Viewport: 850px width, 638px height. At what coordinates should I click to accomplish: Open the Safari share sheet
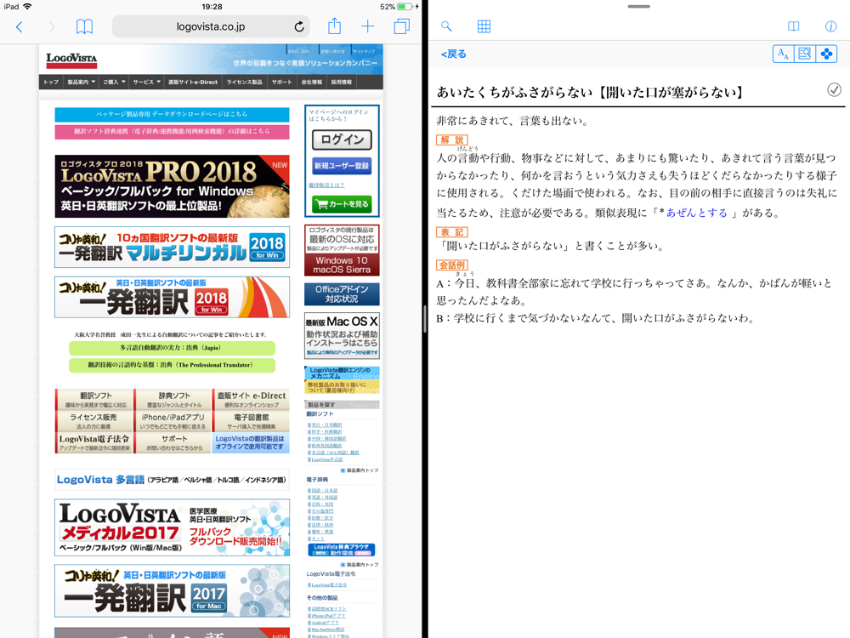[334, 26]
